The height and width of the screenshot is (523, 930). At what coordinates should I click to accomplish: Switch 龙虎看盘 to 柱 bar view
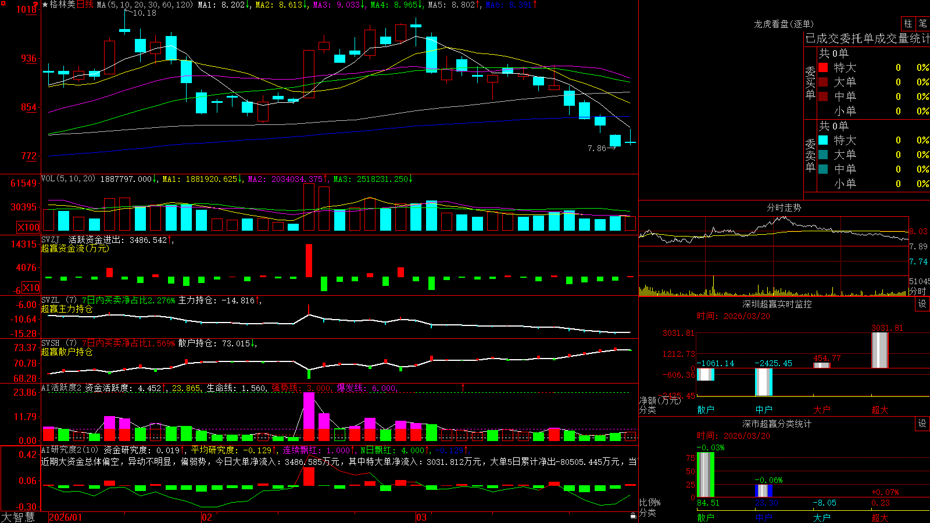[x=908, y=23]
